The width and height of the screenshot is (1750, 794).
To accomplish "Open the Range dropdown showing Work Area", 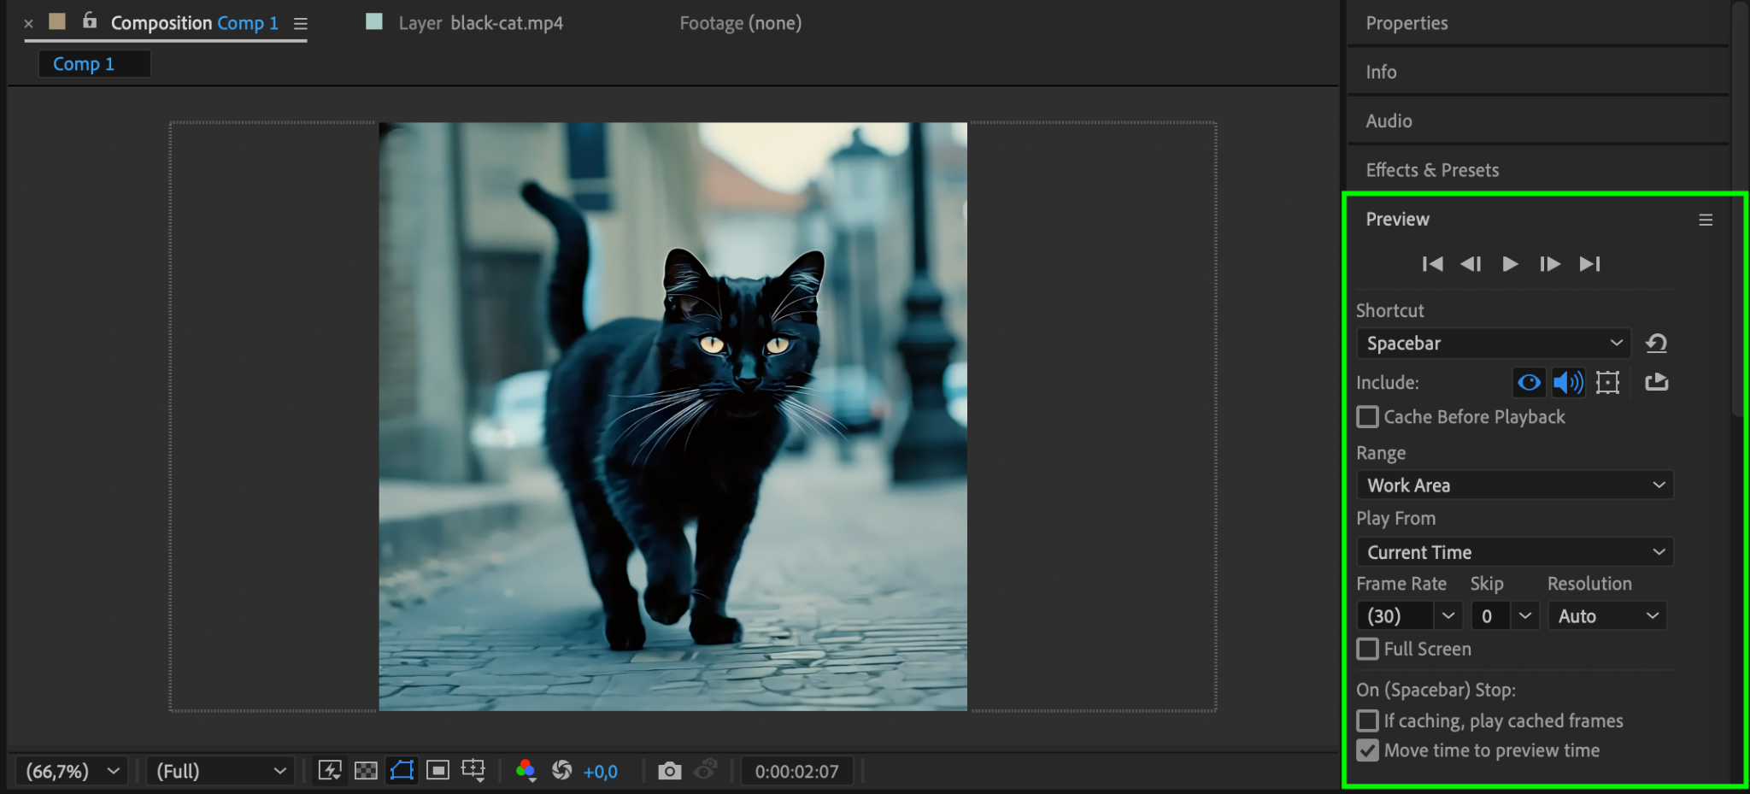I will click(1514, 485).
